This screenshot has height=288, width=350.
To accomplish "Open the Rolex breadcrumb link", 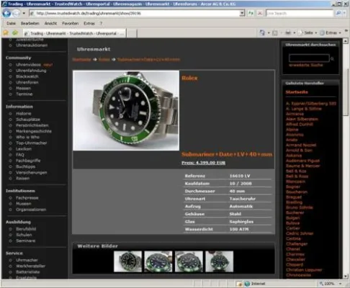I will tap(104, 59).
